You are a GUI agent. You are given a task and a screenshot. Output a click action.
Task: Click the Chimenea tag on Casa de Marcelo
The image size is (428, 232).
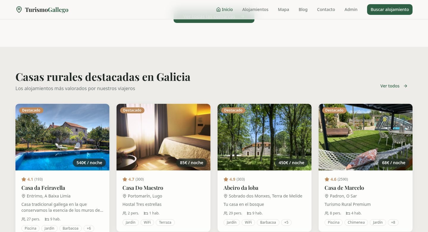click(x=356, y=222)
